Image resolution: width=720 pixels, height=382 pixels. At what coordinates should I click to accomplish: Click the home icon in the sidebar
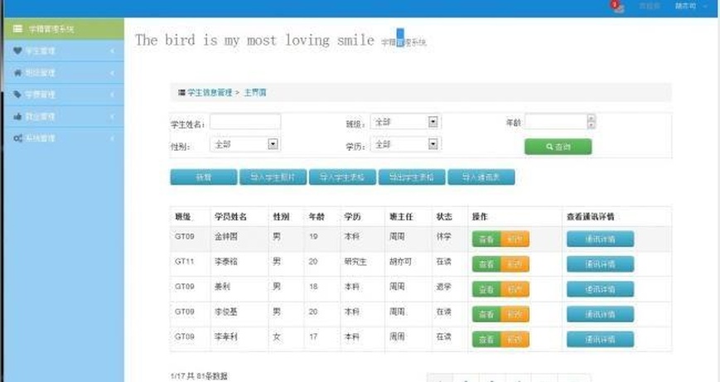[18, 73]
